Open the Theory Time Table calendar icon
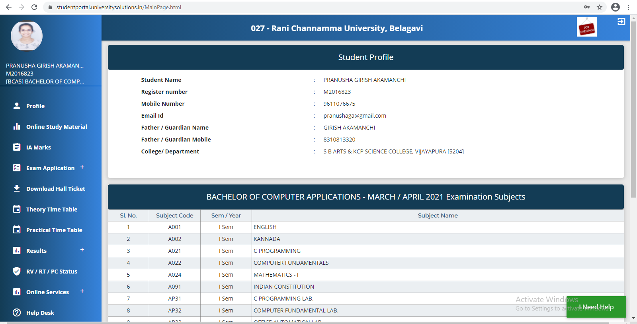The width and height of the screenshot is (637, 324). click(x=17, y=209)
